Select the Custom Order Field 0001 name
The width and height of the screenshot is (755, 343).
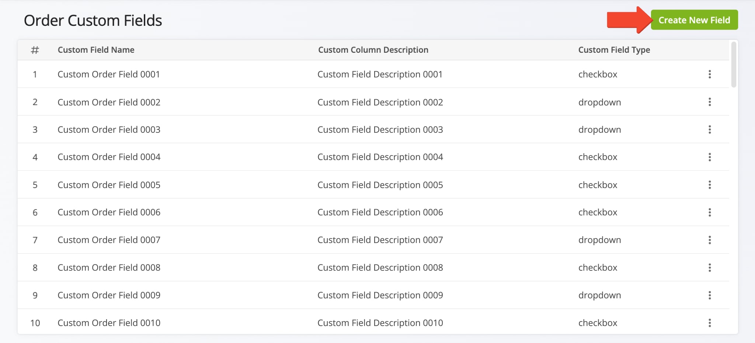pyautogui.click(x=109, y=74)
